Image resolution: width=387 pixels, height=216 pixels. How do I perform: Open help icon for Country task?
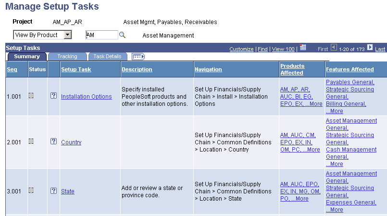pos(54,142)
